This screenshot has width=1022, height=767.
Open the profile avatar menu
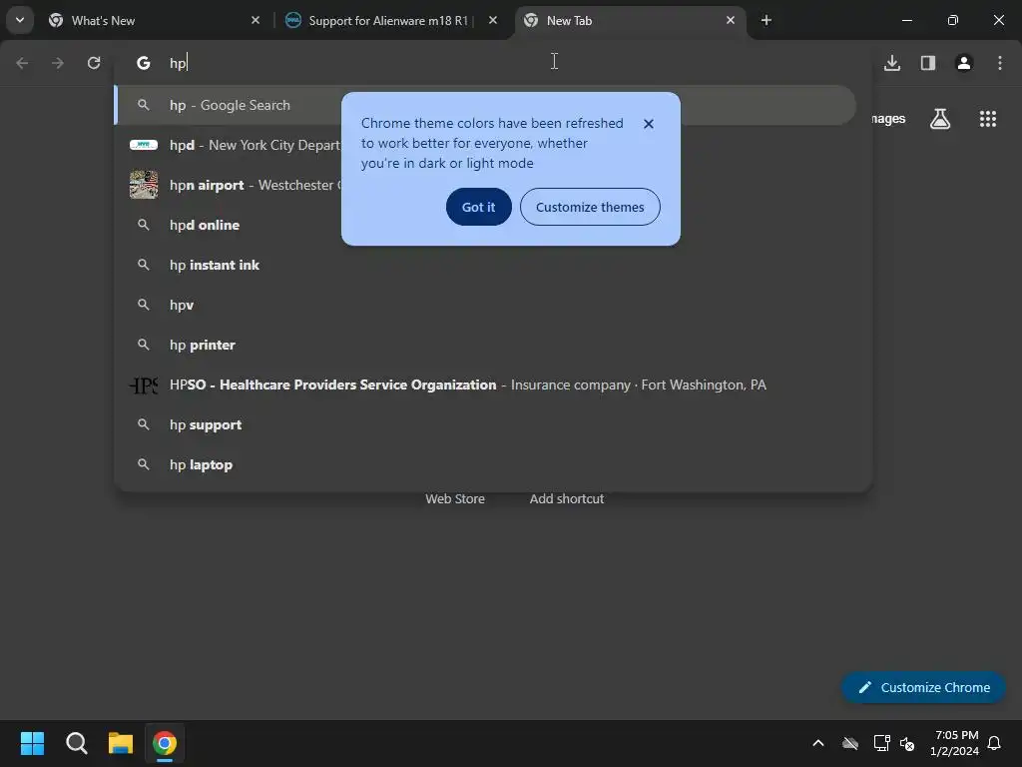[x=964, y=63]
